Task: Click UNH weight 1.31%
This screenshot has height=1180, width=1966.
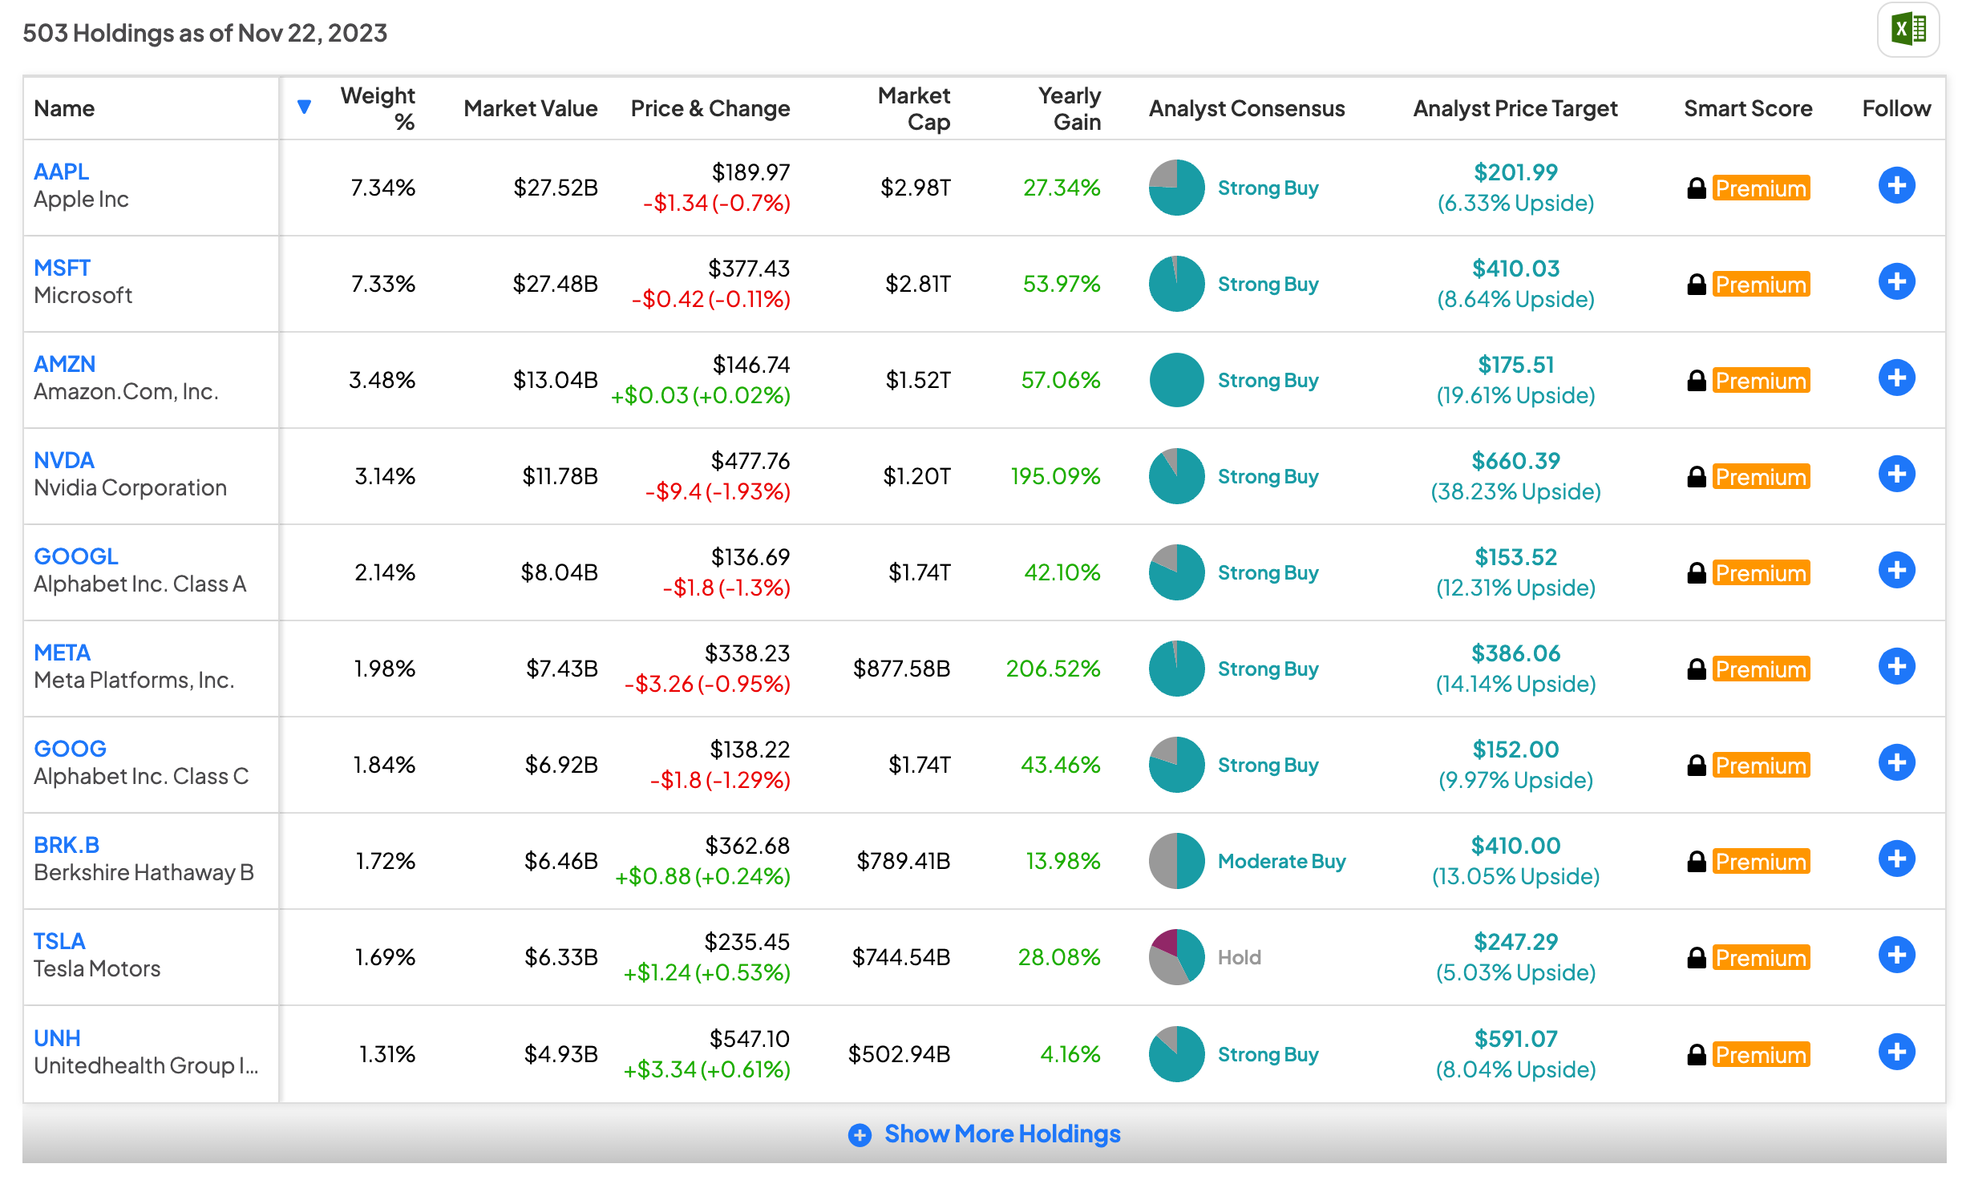Action: click(386, 1054)
